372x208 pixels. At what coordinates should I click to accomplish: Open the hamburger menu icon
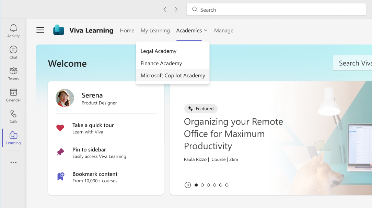coord(40,30)
